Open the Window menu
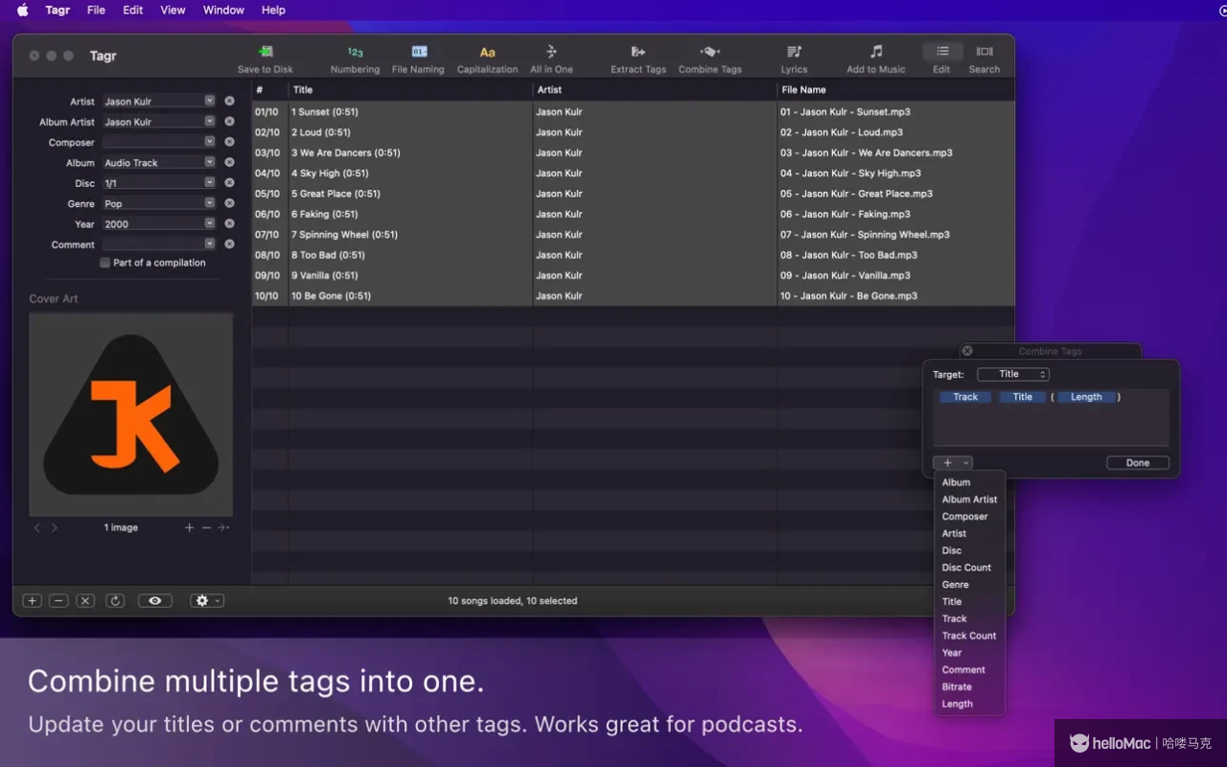The image size is (1227, 767). click(223, 10)
